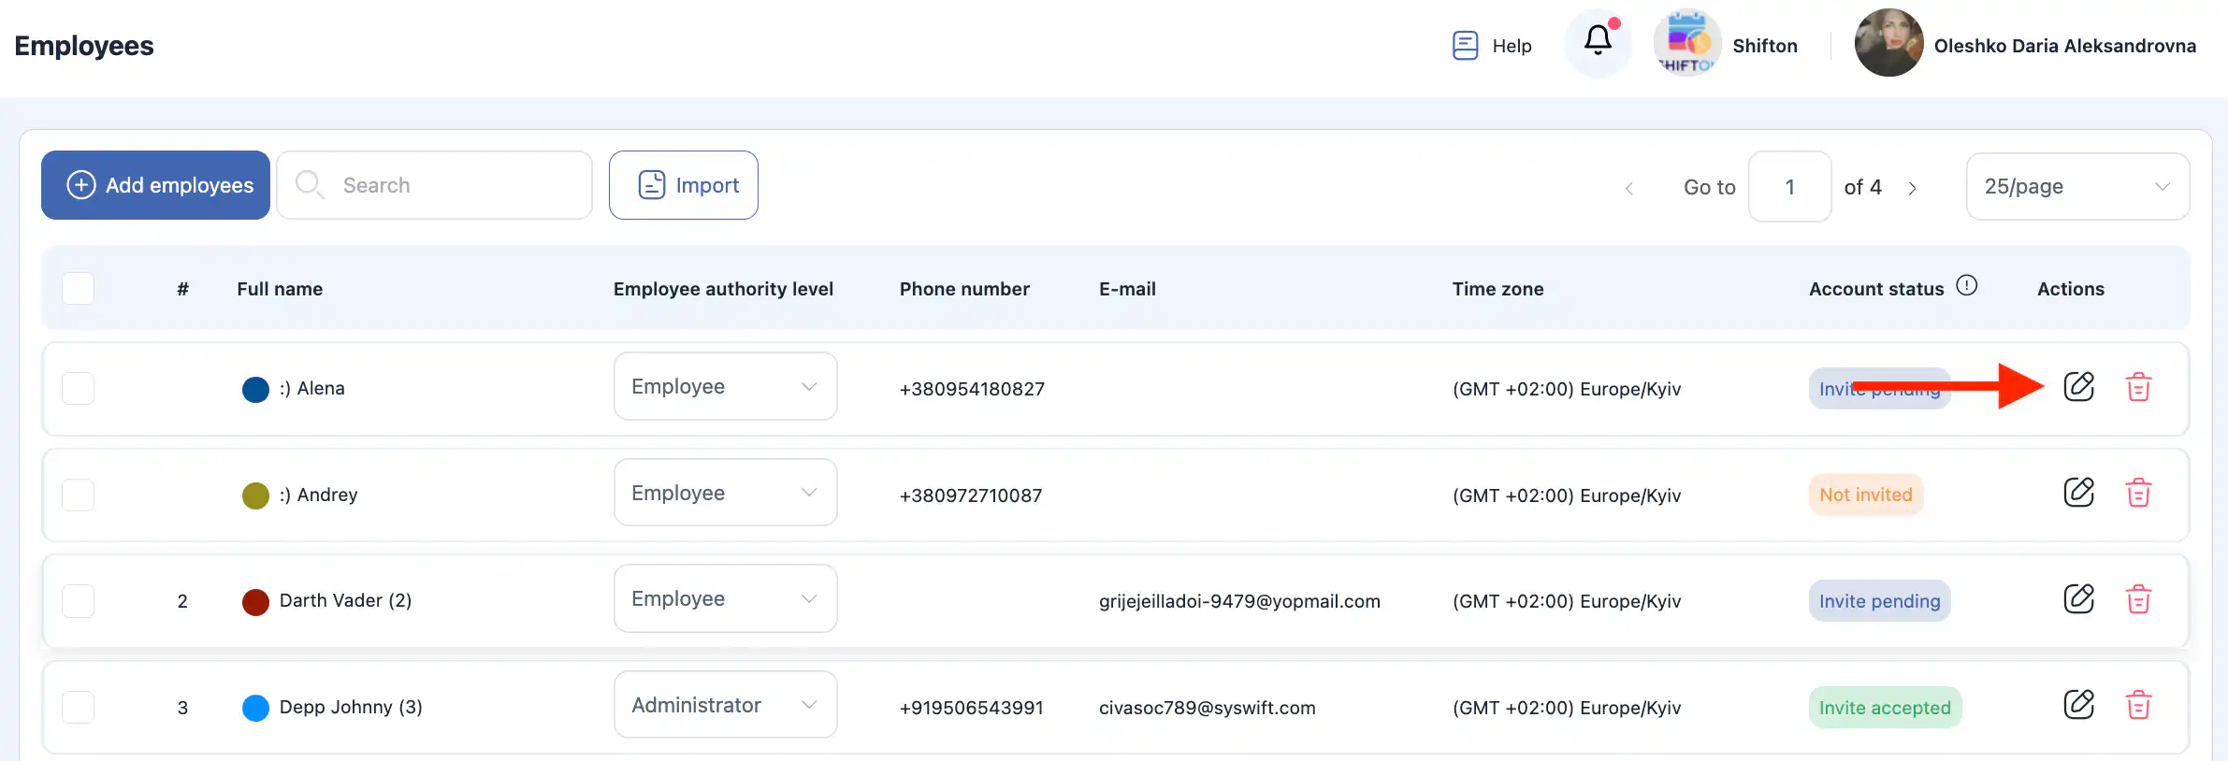This screenshot has height=761, width=2228.
Task: Expand Depp Johnny's Administrator dropdown
Action: click(x=725, y=705)
